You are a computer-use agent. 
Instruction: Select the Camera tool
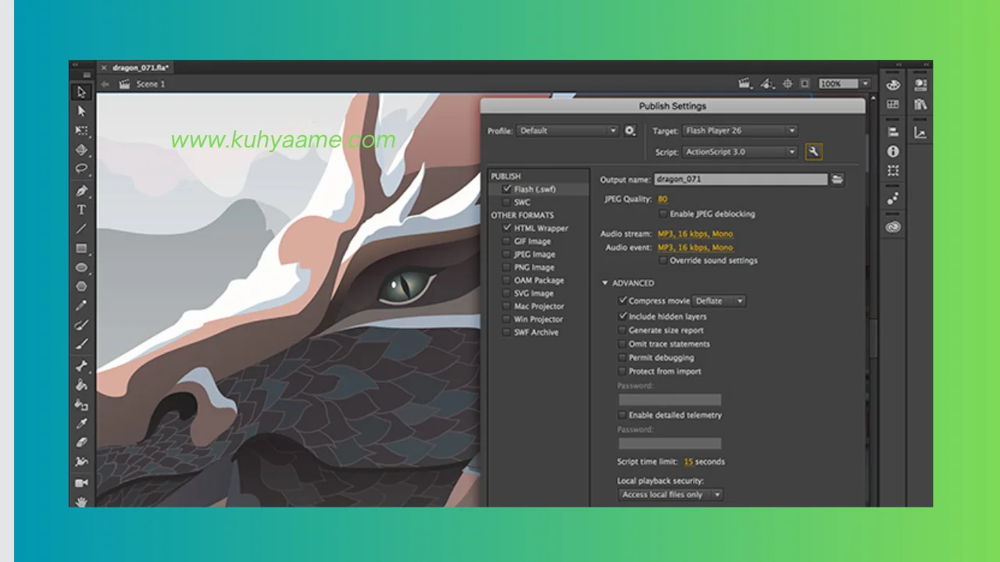81,483
